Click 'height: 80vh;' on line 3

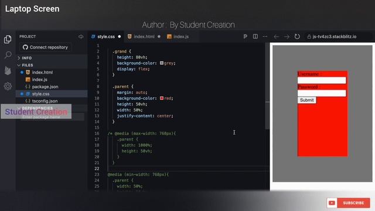pyautogui.click(x=132, y=57)
